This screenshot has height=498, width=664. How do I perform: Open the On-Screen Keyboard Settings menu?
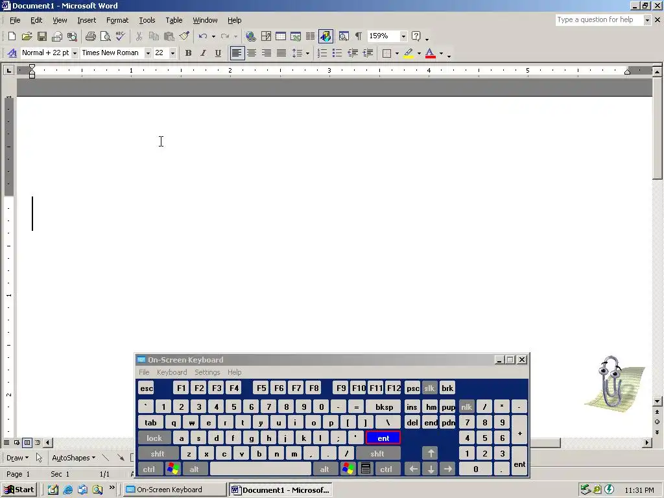pos(207,372)
